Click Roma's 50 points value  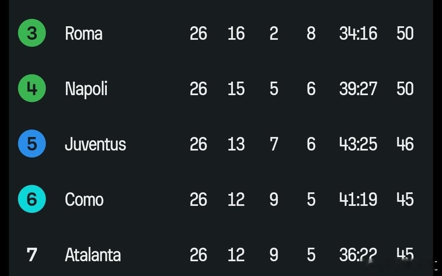pyautogui.click(x=405, y=34)
